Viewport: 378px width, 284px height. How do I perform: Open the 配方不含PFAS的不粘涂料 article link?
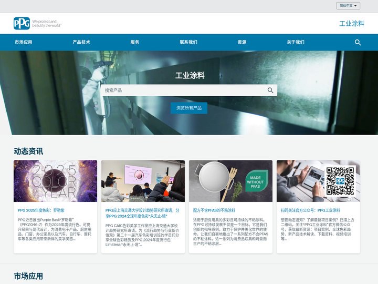tap(214, 210)
